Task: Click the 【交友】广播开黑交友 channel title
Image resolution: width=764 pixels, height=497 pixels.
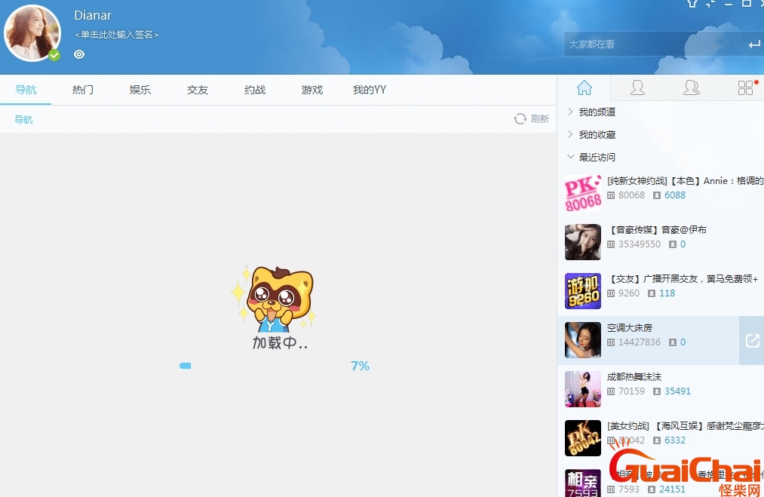Action: [x=684, y=279]
